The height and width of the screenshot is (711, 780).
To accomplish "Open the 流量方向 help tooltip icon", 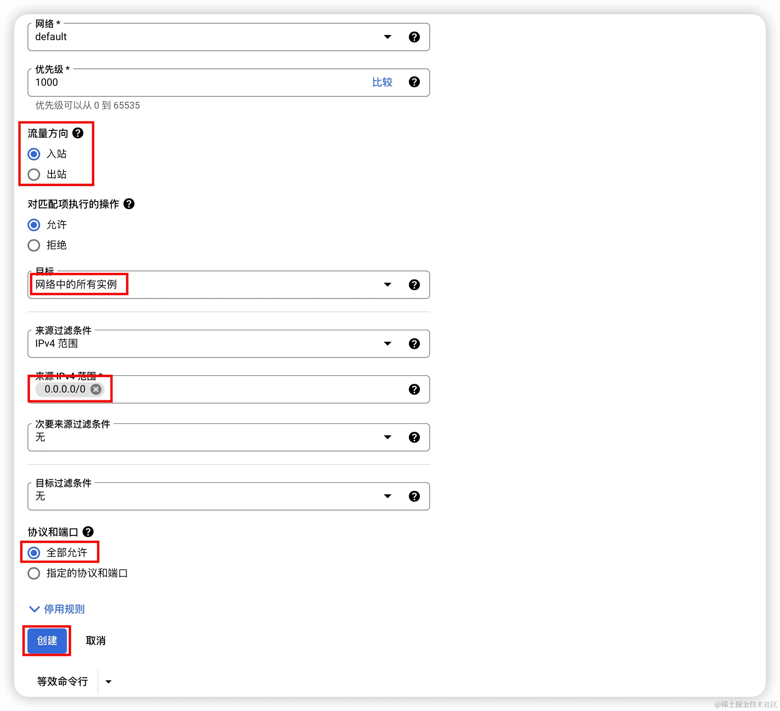I will [79, 133].
